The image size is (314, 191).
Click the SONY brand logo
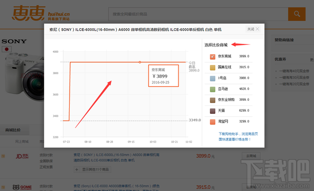pyautogui.click(x=14, y=41)
